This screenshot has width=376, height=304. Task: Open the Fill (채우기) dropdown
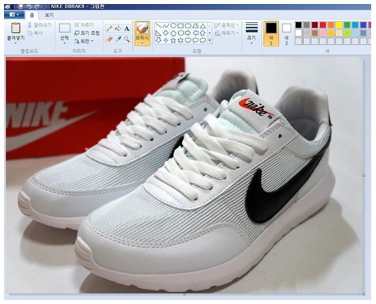coord(227,33)
